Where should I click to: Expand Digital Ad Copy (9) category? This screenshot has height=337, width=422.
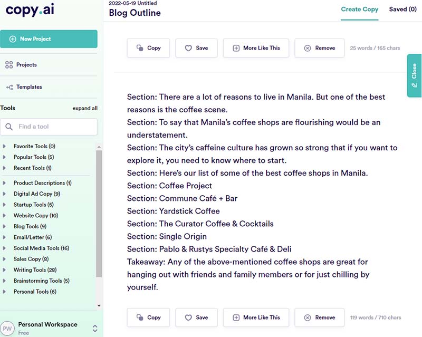[x=4, y=194]
